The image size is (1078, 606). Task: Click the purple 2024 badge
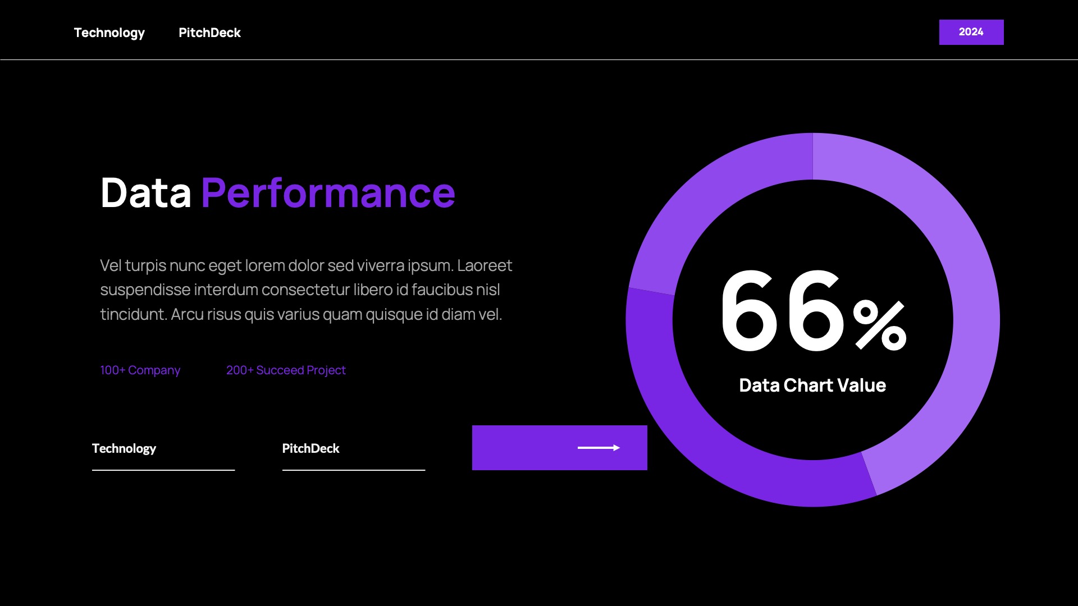(971, 32)
